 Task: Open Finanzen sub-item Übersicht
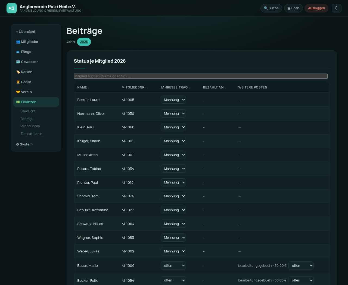(x=28, y=111)
